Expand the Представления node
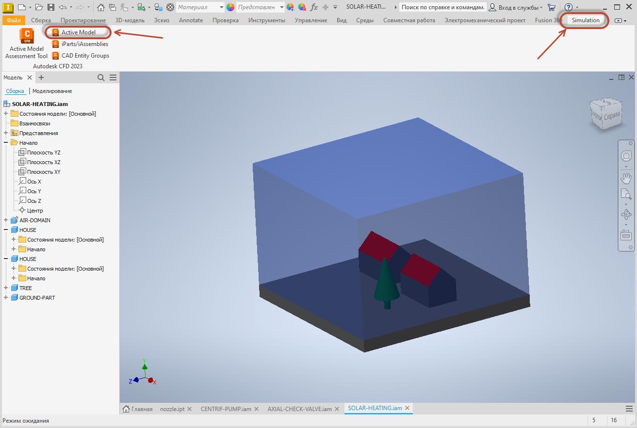This screenshot has width=637, height=428. coord(6,133)
